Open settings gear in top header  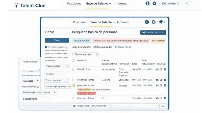tap(154, 4)
